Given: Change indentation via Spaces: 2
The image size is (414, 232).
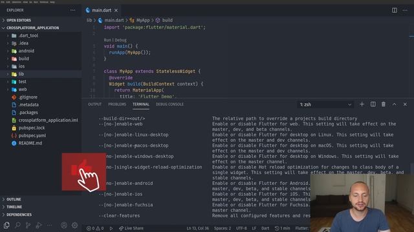Looking at the screenshot, I should tap(223, 228).
